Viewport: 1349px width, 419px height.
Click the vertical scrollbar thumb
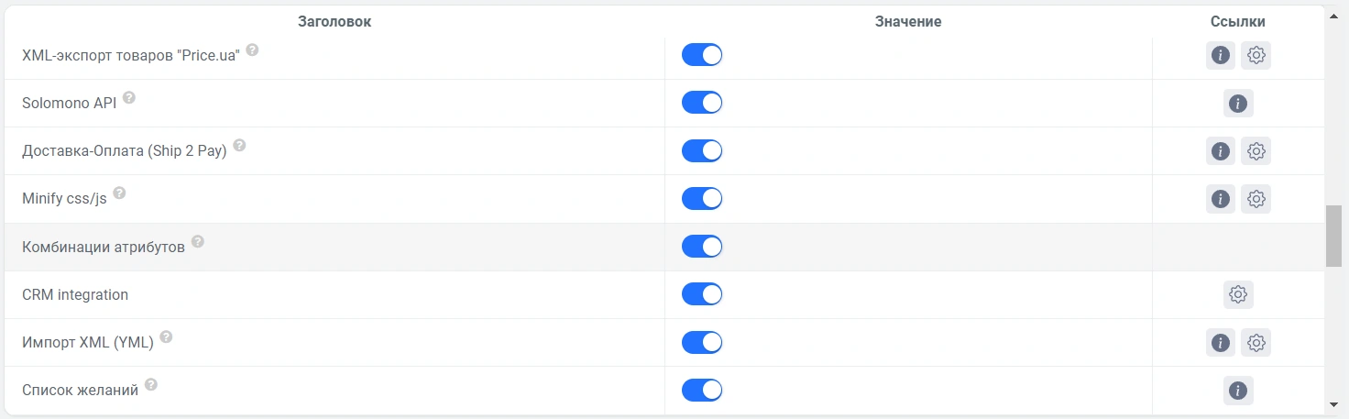pyautogui.click(x=1334, y=236)
